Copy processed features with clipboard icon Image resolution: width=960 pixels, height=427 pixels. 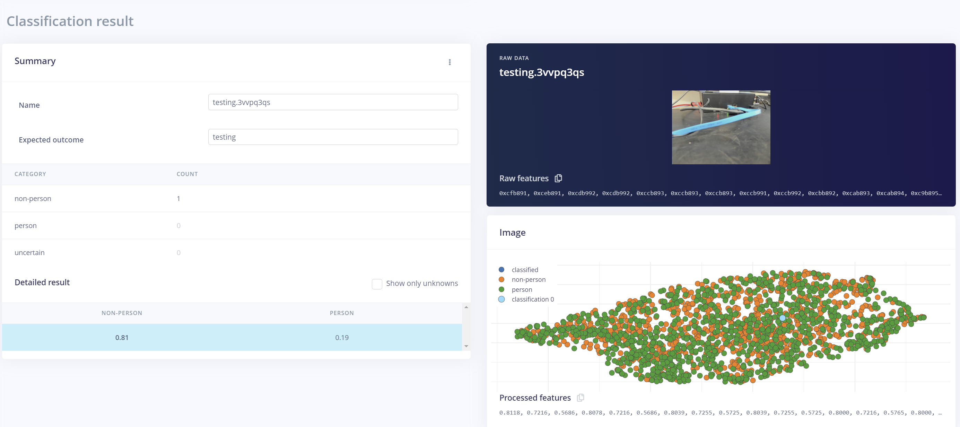pyautogui.click(x=580, y=398)
